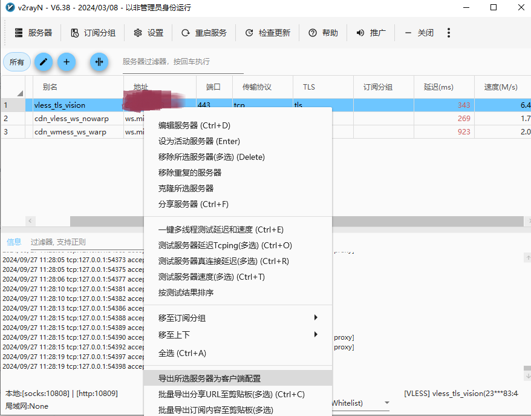Open the 服务器 servers menu

click(x=33, y=33)
